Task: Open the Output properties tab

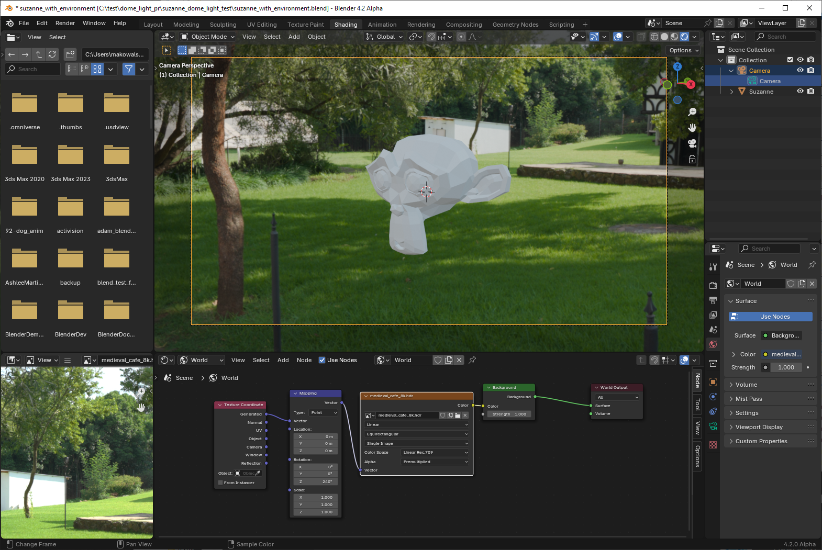Action: pyautogui.click(x=713, y=300)
